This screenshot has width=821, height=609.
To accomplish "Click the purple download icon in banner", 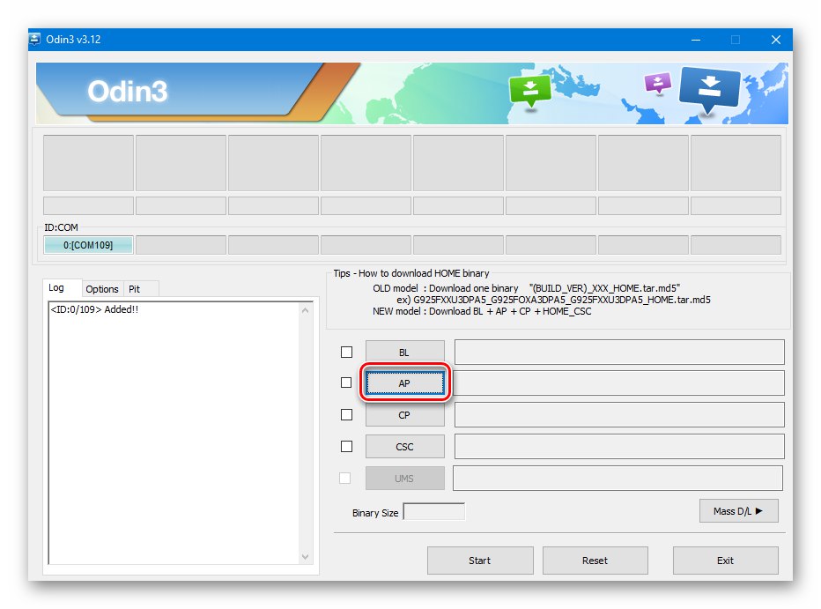I will (x=658, y=83).
